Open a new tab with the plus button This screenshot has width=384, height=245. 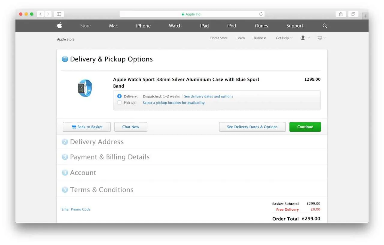coord(365,16)
